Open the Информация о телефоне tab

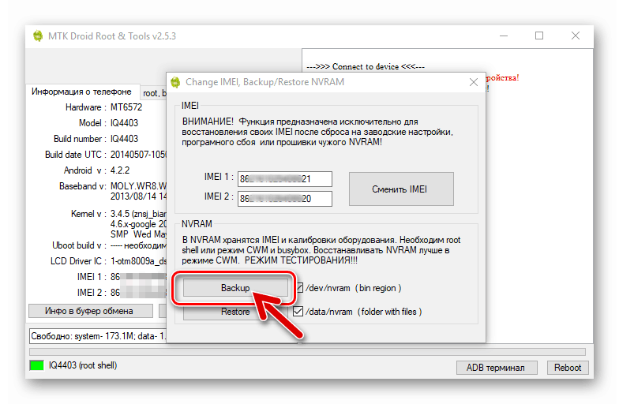coord(82,92)
